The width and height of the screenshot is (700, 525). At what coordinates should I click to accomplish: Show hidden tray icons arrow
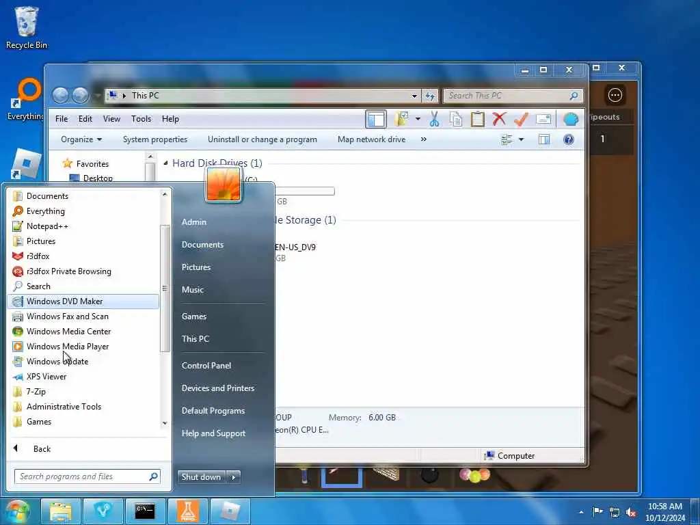click(581, 512)
